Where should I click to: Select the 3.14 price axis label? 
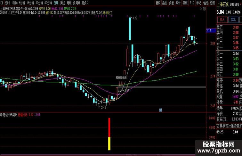coord(211,30)
